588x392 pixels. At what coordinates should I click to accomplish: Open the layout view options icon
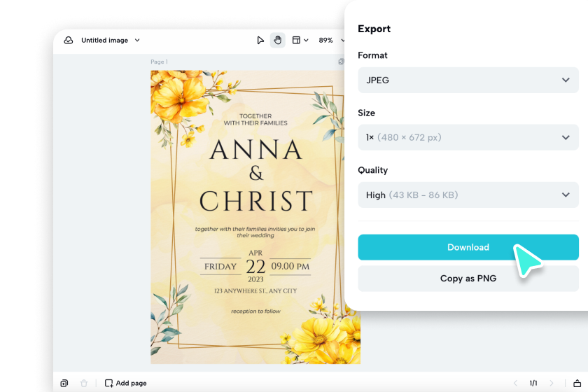tap(299, 41)
